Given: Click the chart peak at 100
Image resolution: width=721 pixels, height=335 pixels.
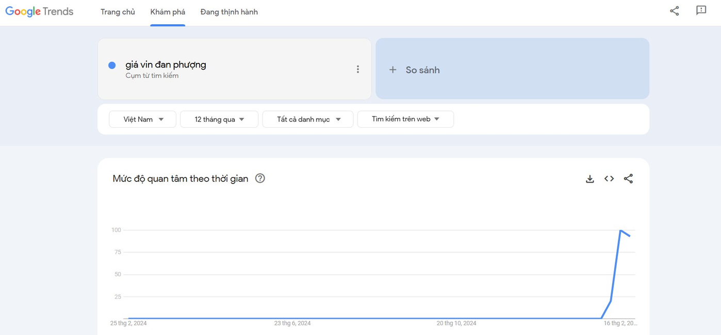Looking at the screenshot, I should pos(620,230).
